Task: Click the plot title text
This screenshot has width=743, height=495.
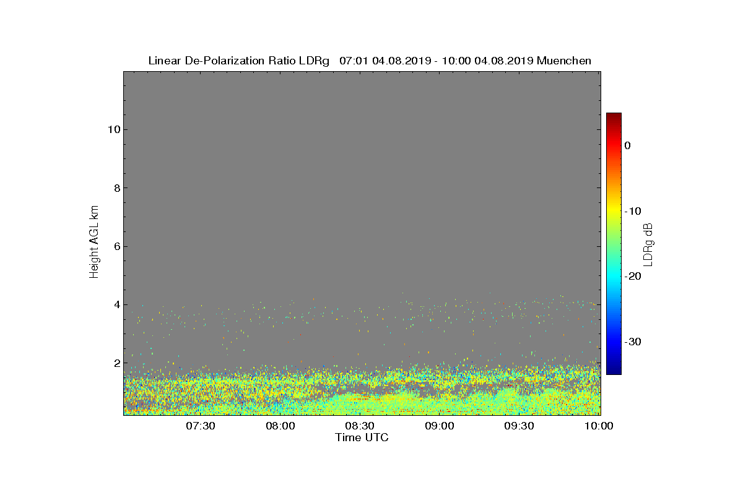Action: tap(370, 61)
